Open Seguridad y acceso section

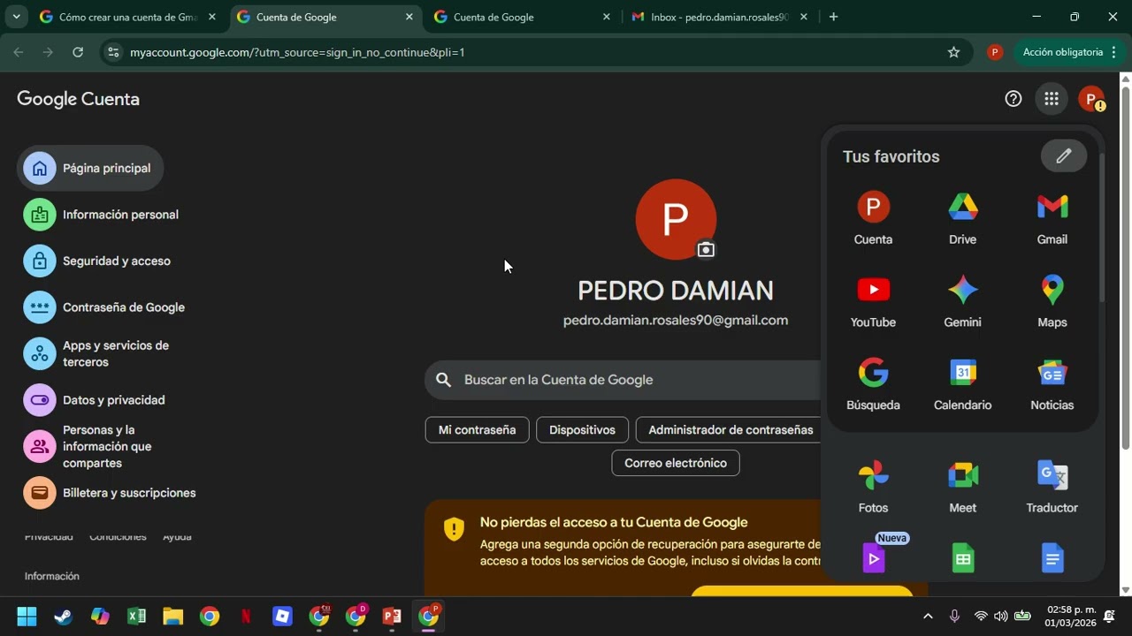coord(96,261)
